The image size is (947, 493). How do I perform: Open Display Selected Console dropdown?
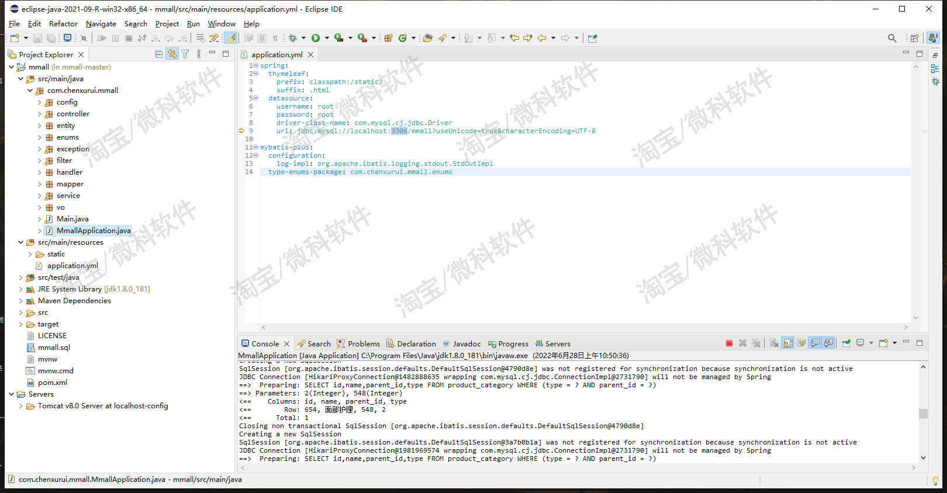(x=871, y=343)
